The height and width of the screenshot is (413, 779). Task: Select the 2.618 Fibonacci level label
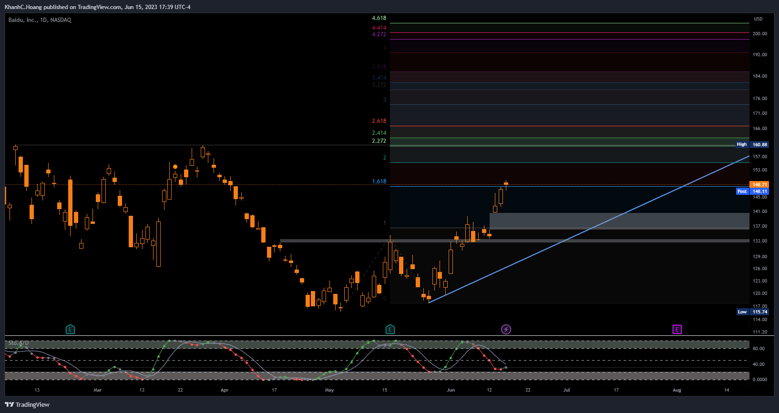(379, 121)
